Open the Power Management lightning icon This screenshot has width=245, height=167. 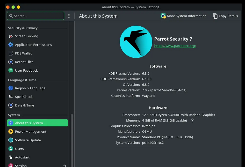click(11, 131)
